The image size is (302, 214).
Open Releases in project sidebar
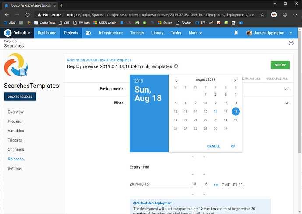(x=16, y=159)
